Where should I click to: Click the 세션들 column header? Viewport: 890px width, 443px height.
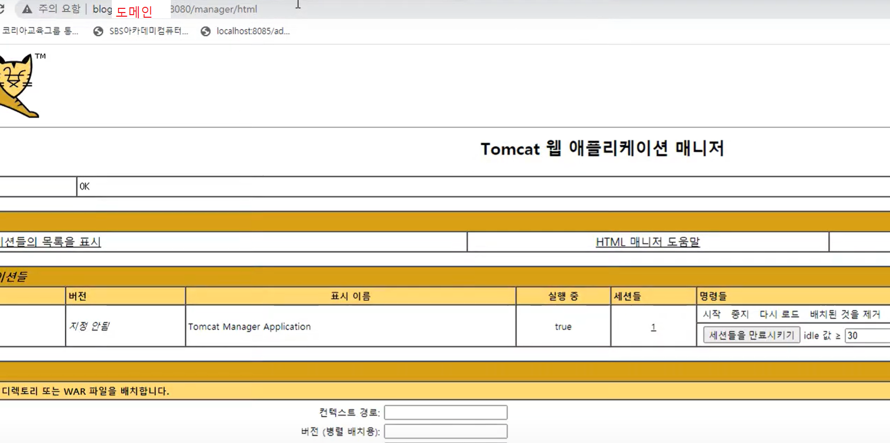pos(653,296)
